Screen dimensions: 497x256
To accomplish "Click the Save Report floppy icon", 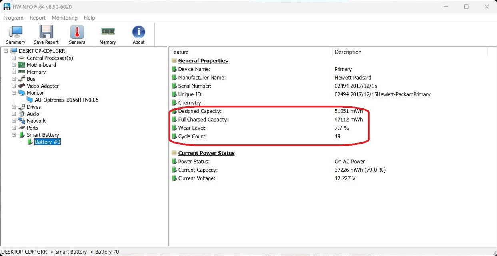I will 46,32.
